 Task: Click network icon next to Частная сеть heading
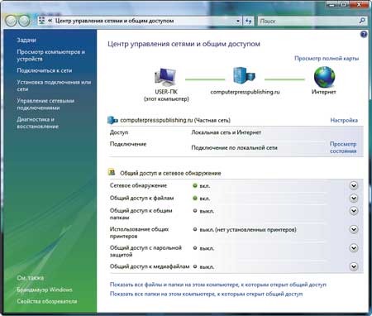(112, 120)
